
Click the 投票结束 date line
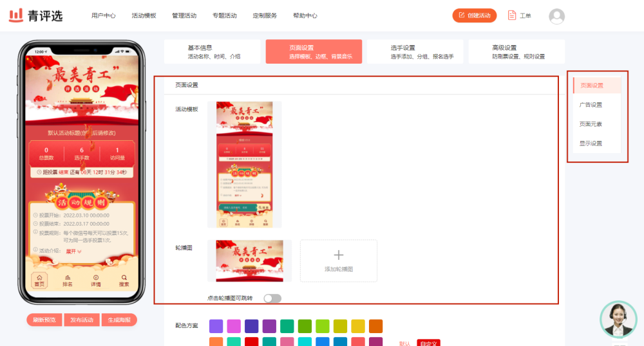click(71, 224)
